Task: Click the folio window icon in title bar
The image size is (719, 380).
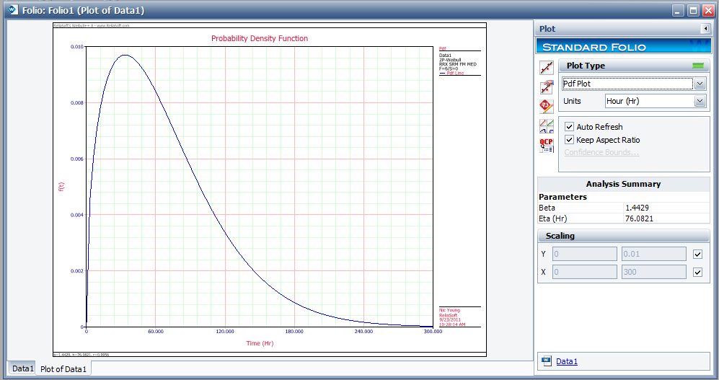Action: tap(13, 9)
